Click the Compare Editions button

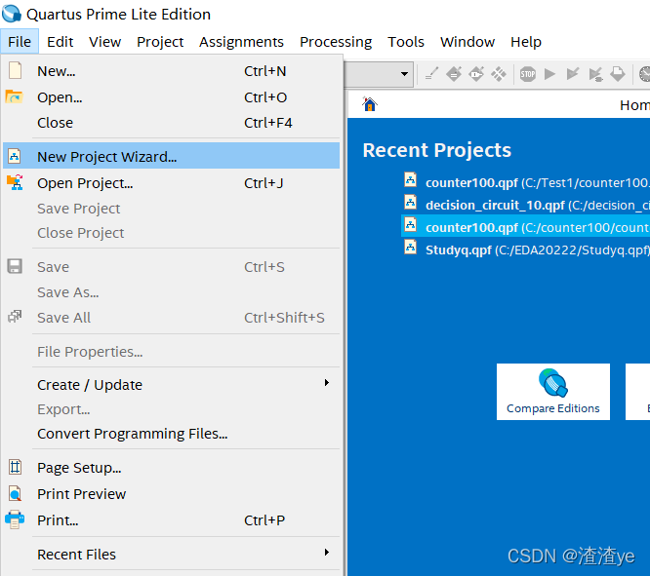click(x=553, y=392)
